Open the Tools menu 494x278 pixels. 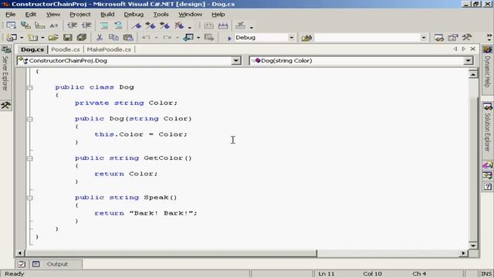tap(161, 15)
